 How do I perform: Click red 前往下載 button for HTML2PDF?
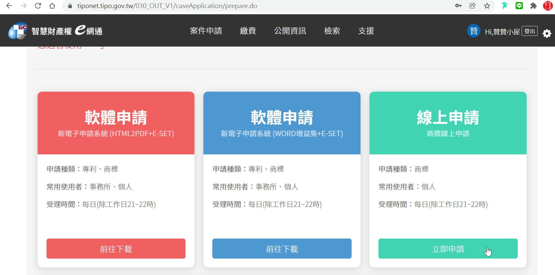tap(116, 248)
